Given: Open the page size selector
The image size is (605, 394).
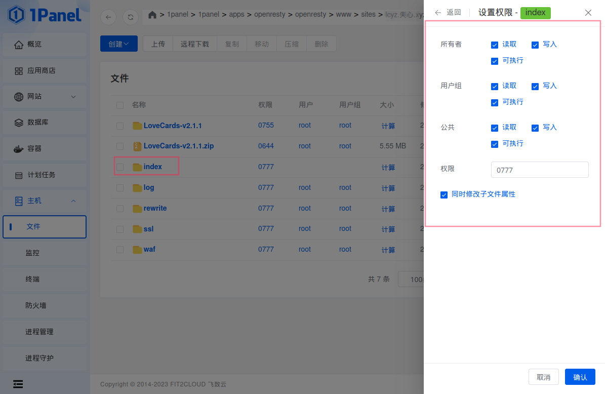Looking at the screenshot, I should click(x=411, y=280).
